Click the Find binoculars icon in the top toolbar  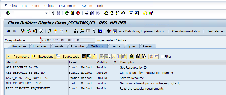[x=92, y=13]
